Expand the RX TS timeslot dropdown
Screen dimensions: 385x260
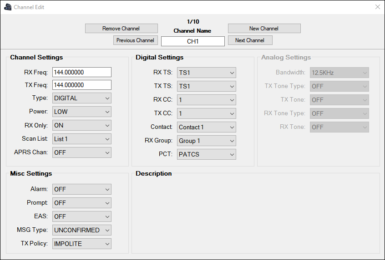207,73
